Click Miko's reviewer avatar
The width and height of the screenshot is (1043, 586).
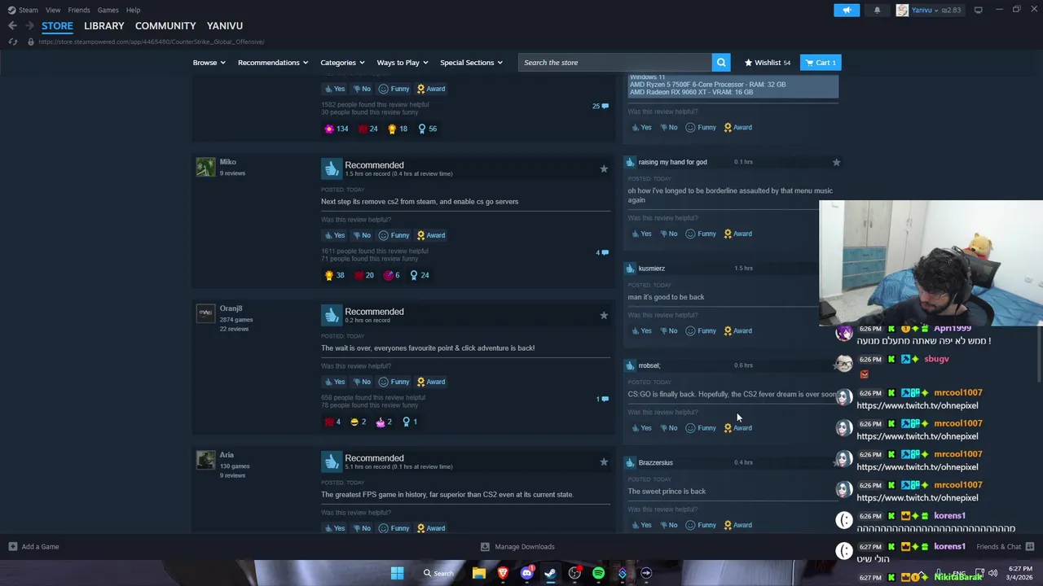click(x=205, y=167)
